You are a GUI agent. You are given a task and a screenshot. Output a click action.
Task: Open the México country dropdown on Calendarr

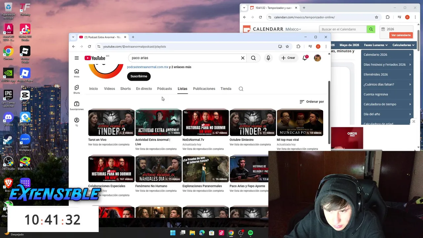click(x=293, y=29)
